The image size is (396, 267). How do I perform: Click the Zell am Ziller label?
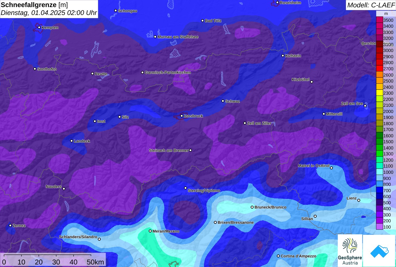point(259,123)
